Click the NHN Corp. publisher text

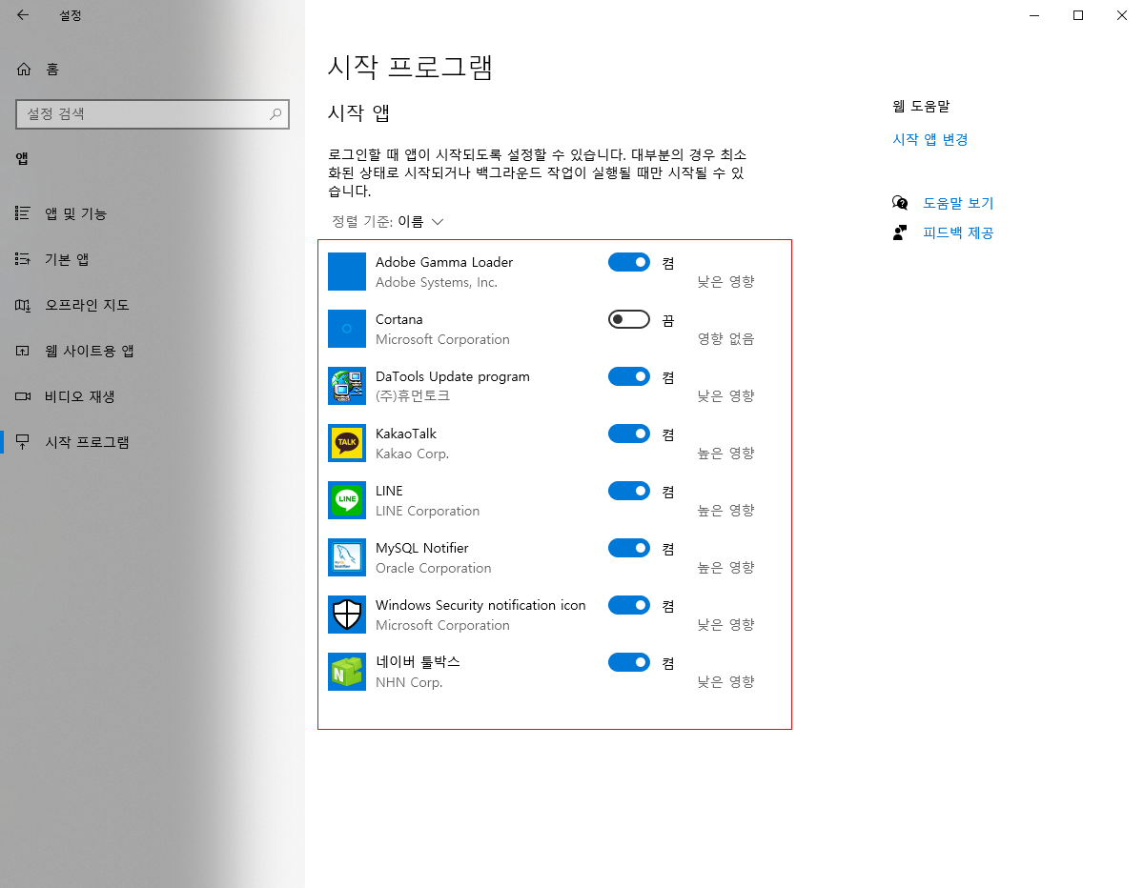click(x=409, y=682)
